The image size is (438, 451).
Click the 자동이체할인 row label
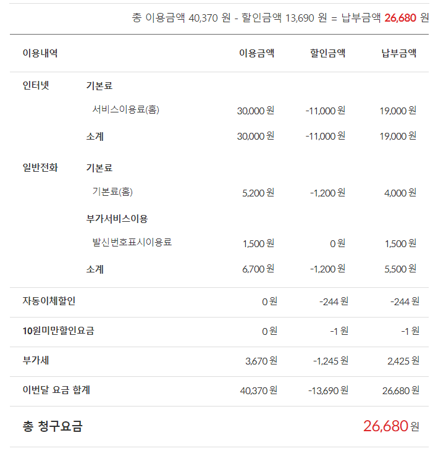point(49,301)
